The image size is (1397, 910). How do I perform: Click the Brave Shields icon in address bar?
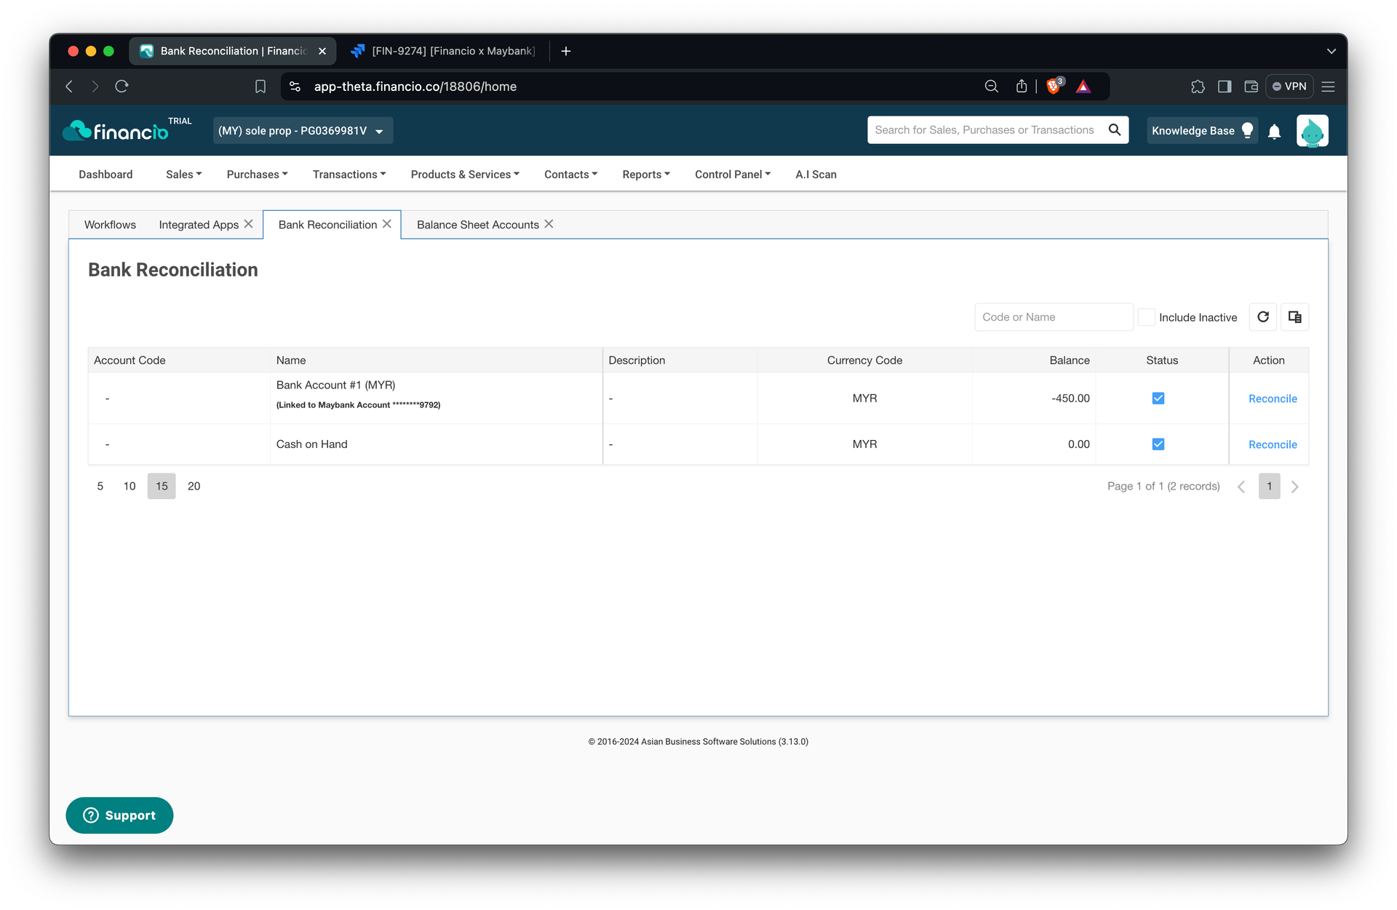(x=1054, y=87)
